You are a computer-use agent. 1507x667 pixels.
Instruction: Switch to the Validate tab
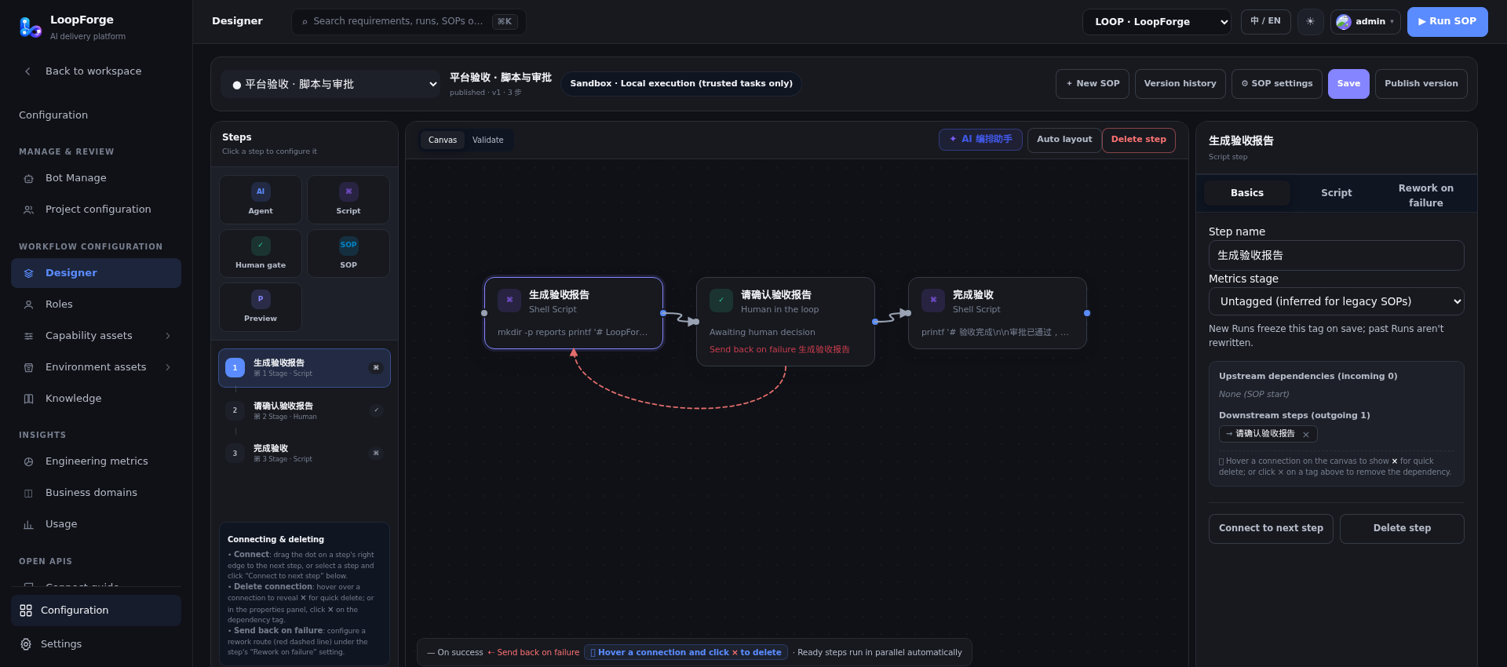coord(488,140)
